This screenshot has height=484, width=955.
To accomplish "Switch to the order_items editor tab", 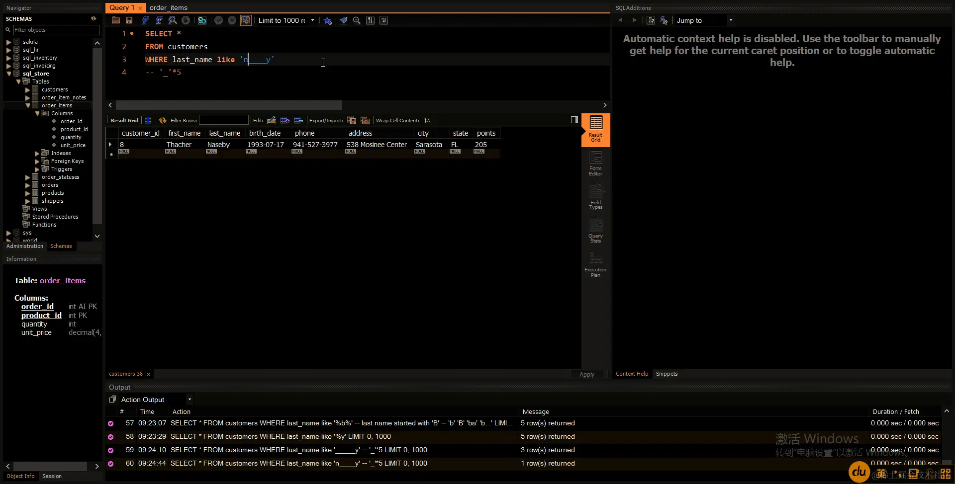I will 169,7.
